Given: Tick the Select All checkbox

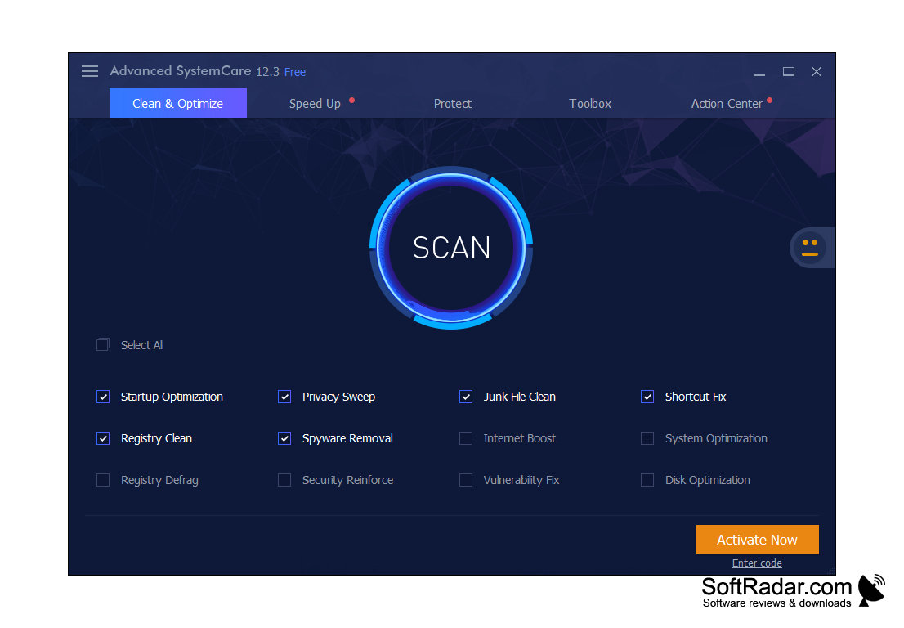Looking at the screenshot, I should point(103,345).
